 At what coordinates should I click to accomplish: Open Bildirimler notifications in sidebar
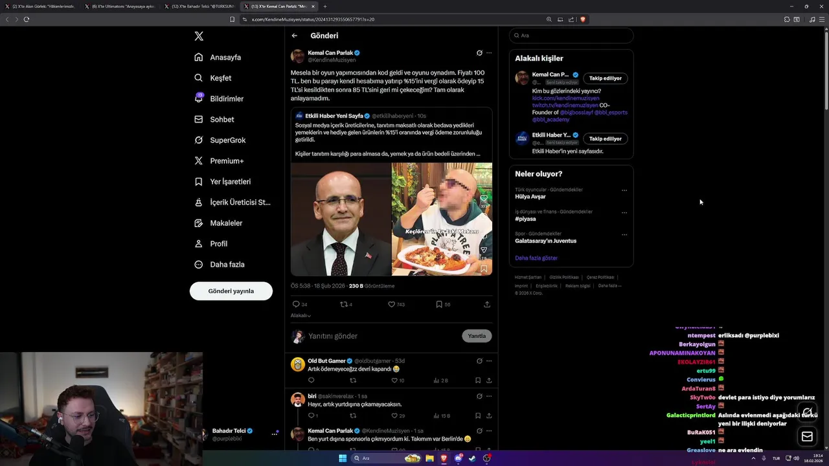click(x=219, y=98)
